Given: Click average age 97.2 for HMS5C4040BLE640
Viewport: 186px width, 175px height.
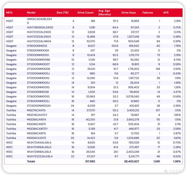Looking at the screenshot, I should (x=116, y=21).
